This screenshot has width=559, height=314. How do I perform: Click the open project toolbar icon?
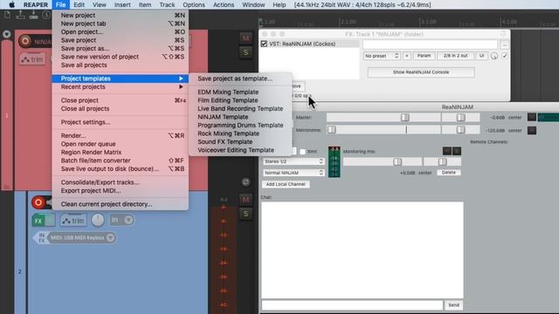pyautogui.click(x=20, y=15)
